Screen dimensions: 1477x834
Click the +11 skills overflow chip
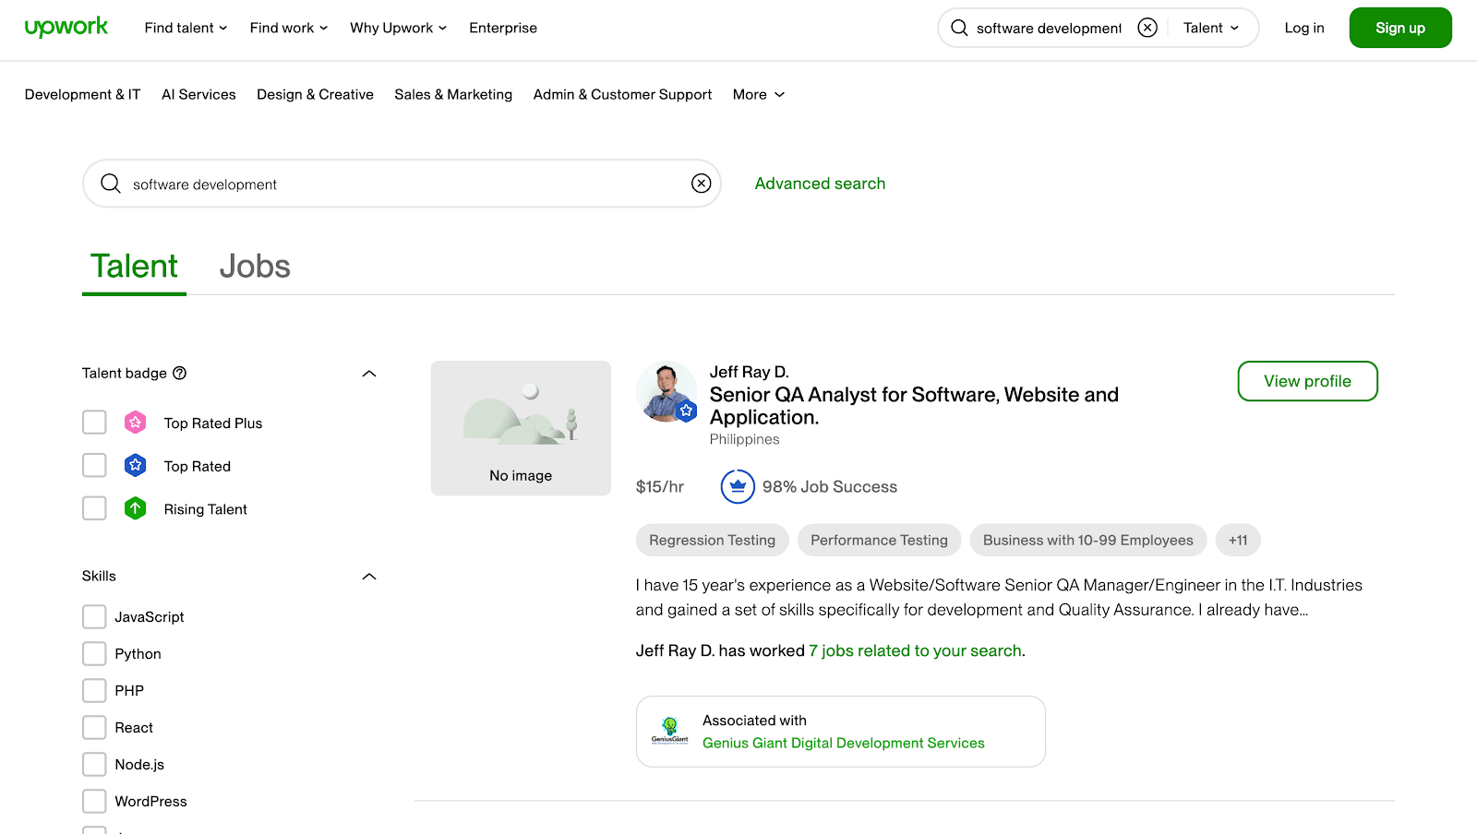[x=1238, y=540]
